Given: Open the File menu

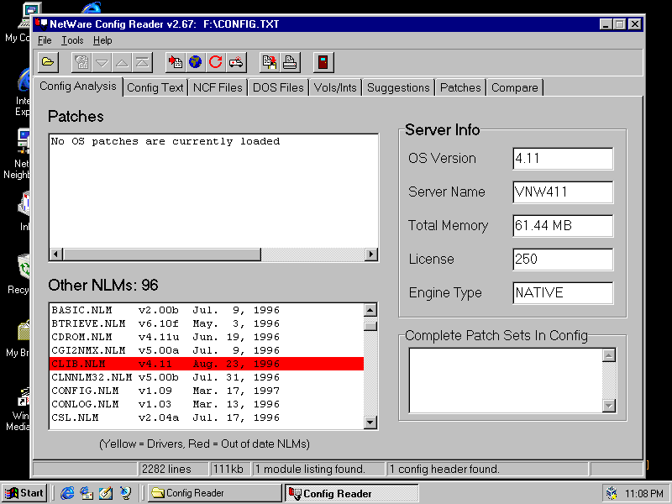Looking at the screenshot, I should 45,40.
